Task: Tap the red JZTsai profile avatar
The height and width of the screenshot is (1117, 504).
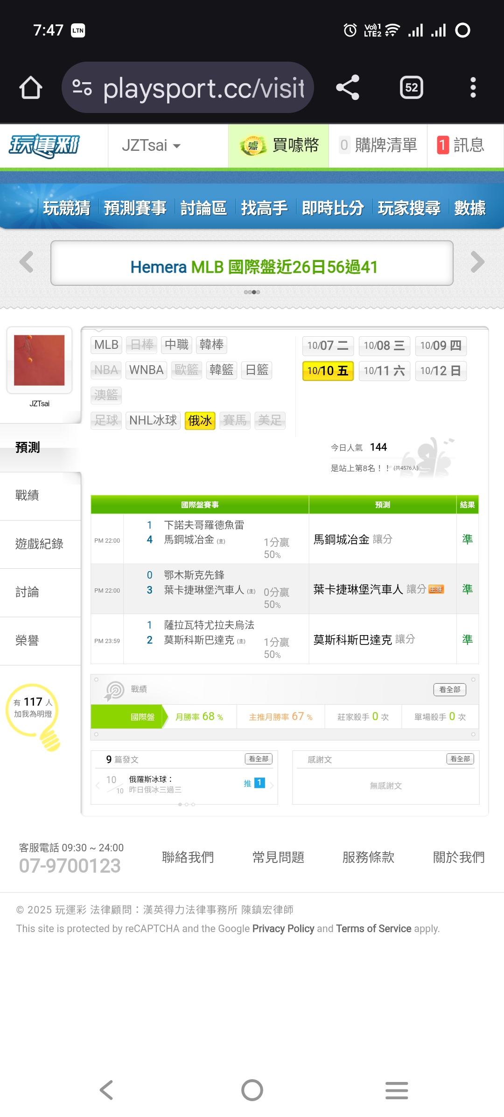Action: click(x=39, y=360)
